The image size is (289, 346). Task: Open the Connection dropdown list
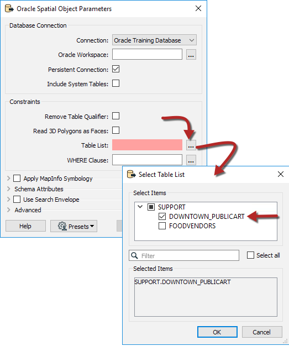click(154, 40)
